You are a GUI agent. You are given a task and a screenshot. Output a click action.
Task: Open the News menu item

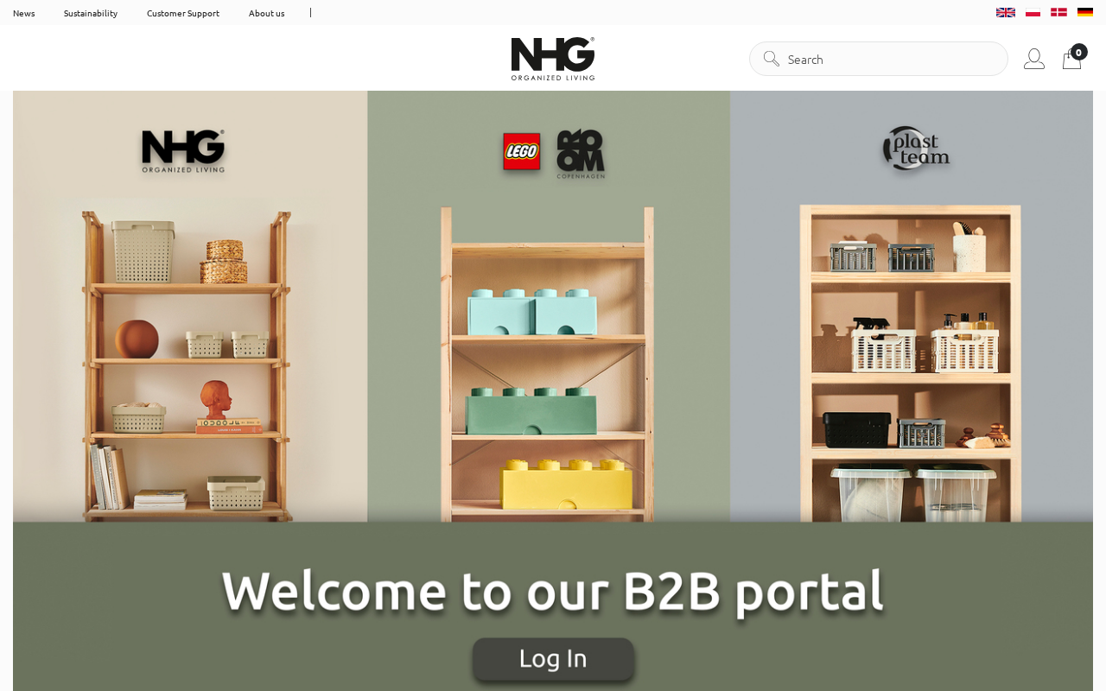tap(24, 13)
